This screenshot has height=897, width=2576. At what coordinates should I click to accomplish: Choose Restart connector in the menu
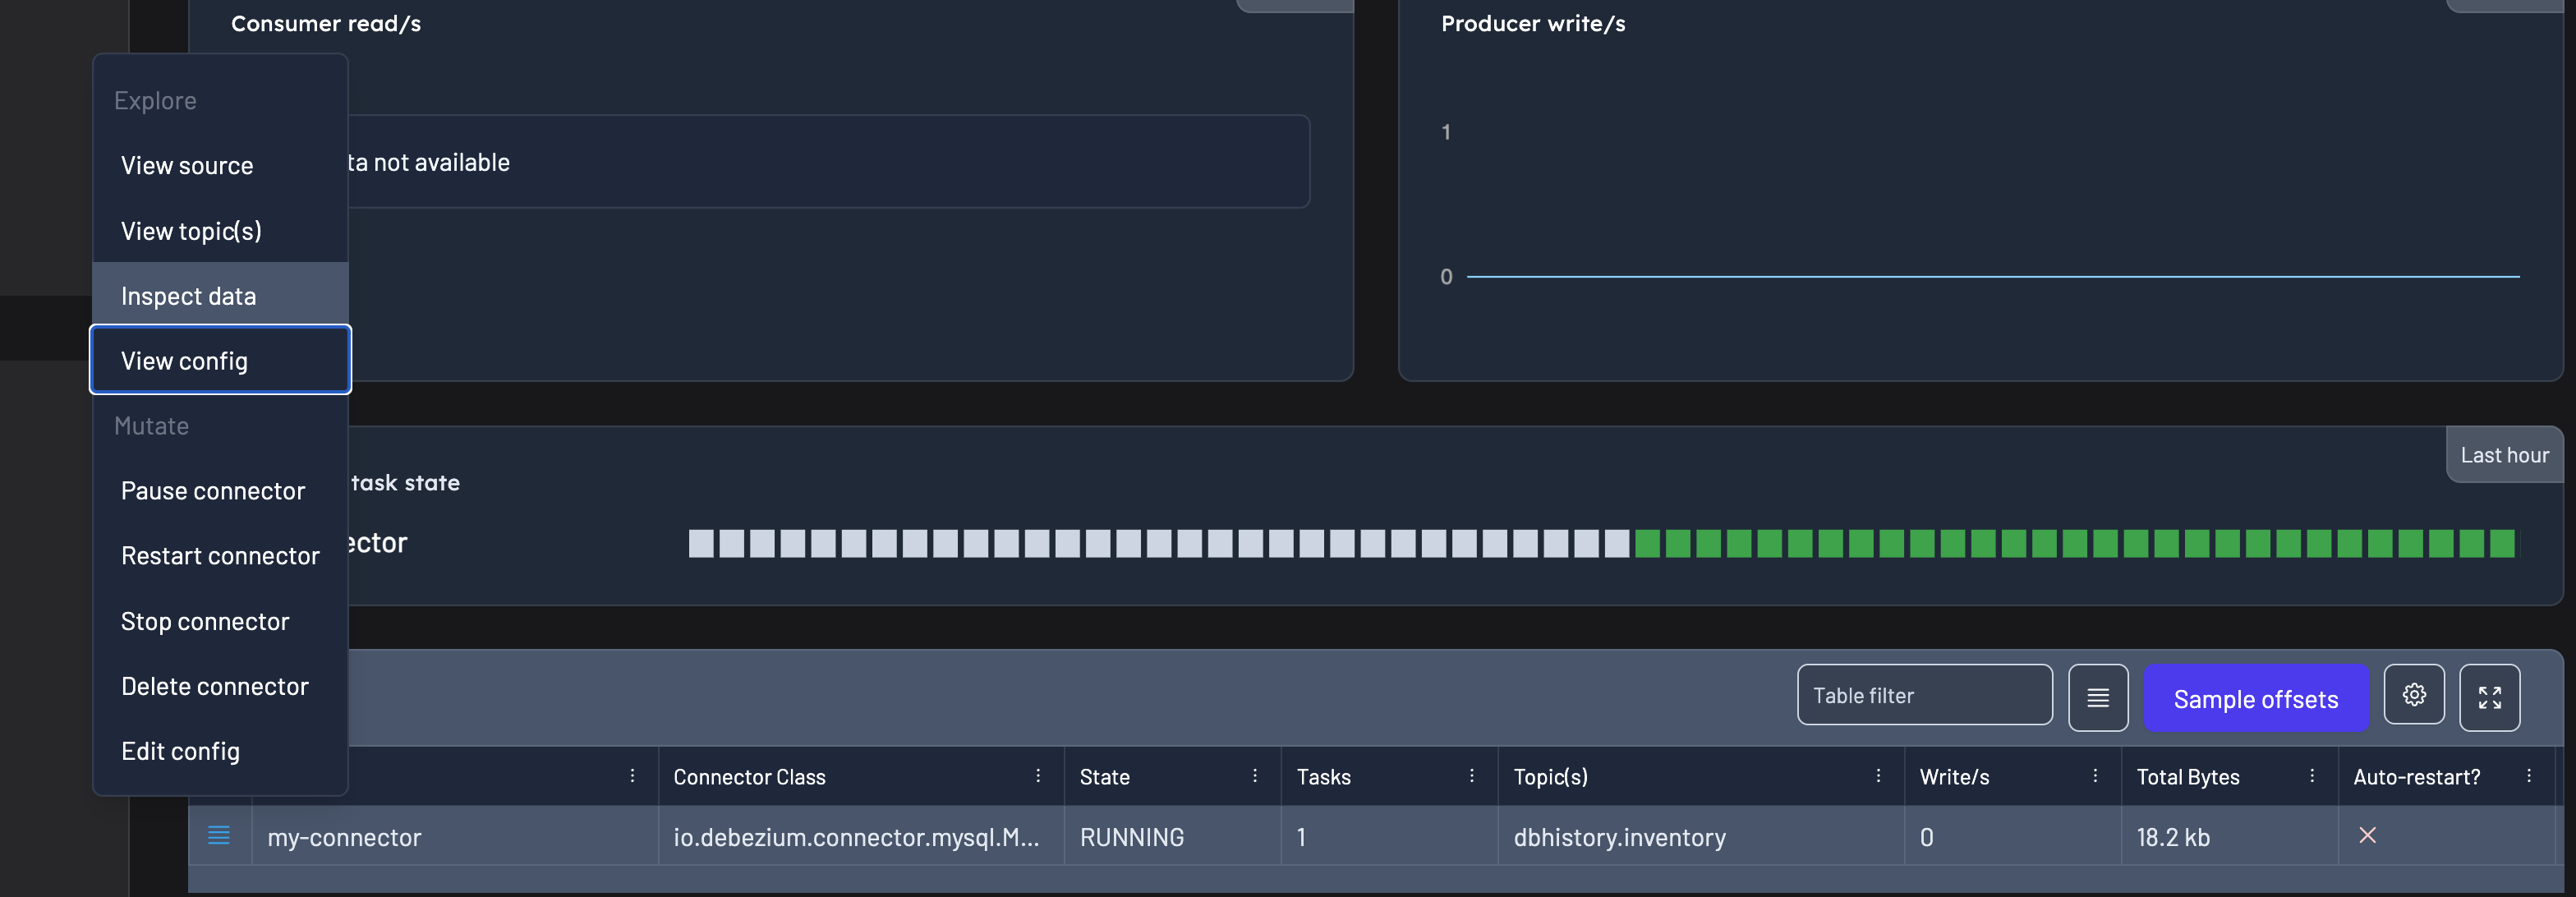coord(220,555)
